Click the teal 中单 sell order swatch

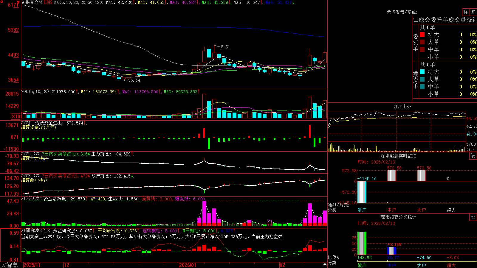click(422, 87)
